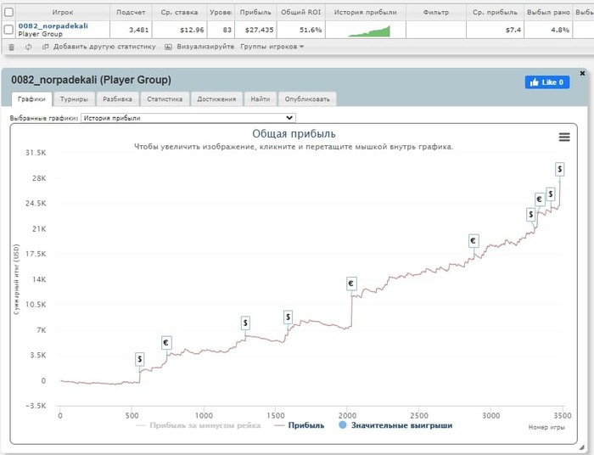Open the 'Статистика' tab
The image size is (594, 455).
[x=165, y=98]
